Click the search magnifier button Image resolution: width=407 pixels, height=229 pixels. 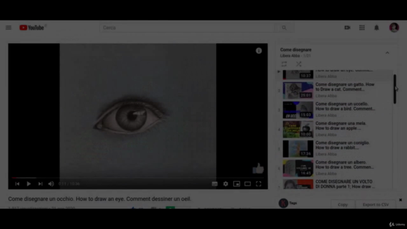click(284, 27)
